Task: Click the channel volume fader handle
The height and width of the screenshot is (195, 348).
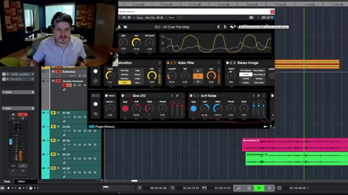Action: (x=11, y=141)
